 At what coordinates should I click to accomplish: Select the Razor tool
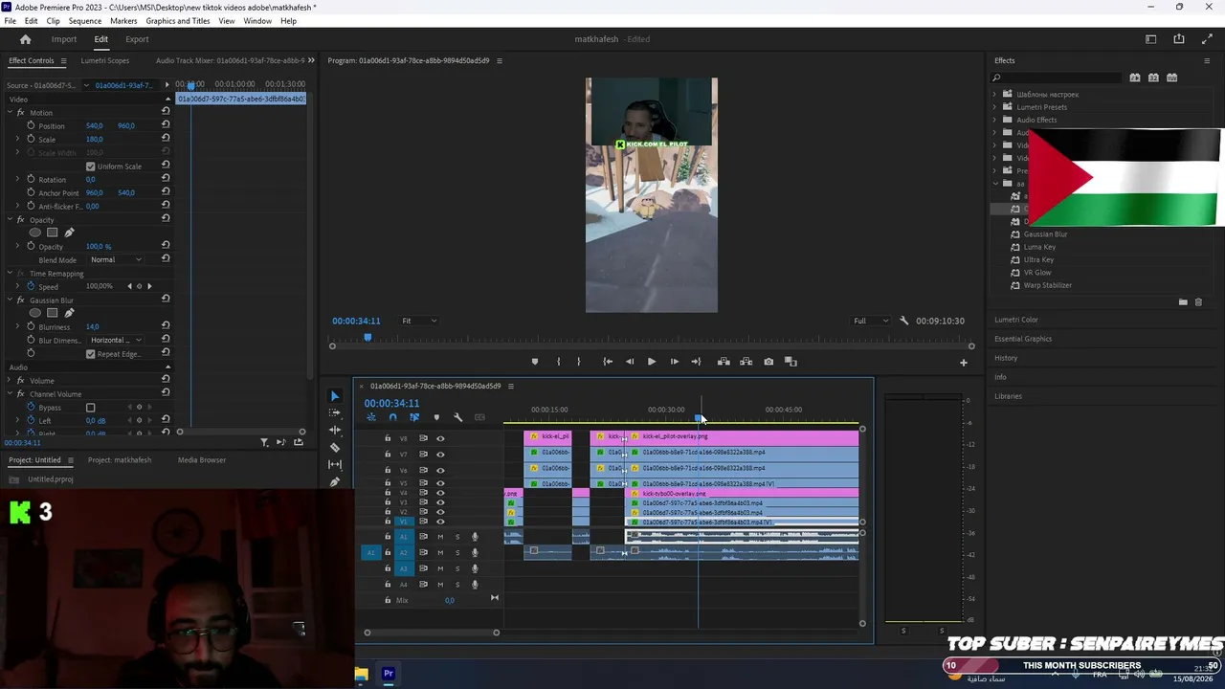coord(334,448)
